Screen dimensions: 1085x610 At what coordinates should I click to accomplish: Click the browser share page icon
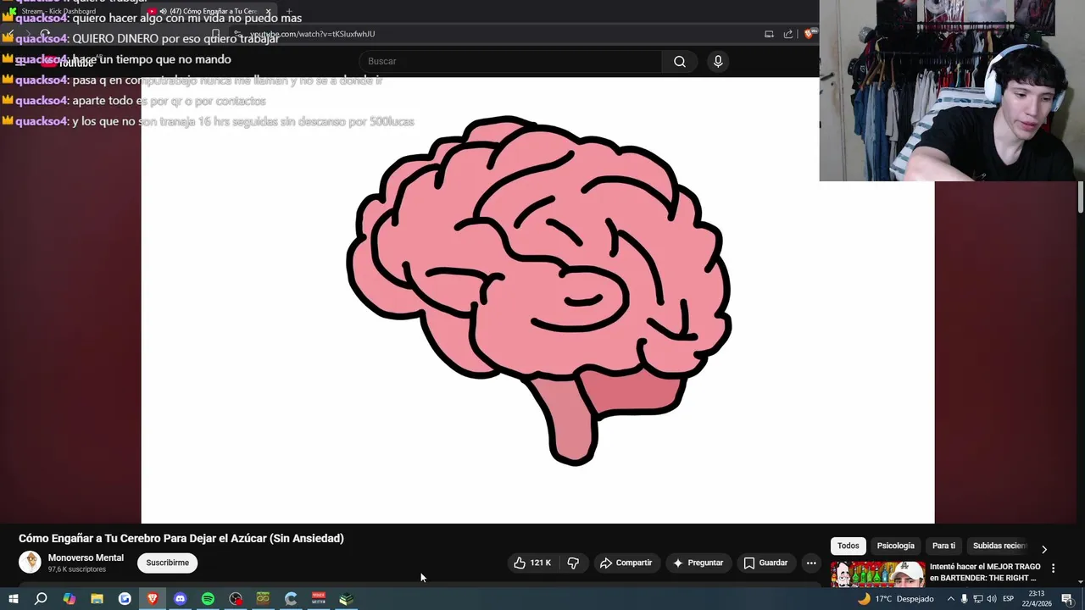pos(788,34)
